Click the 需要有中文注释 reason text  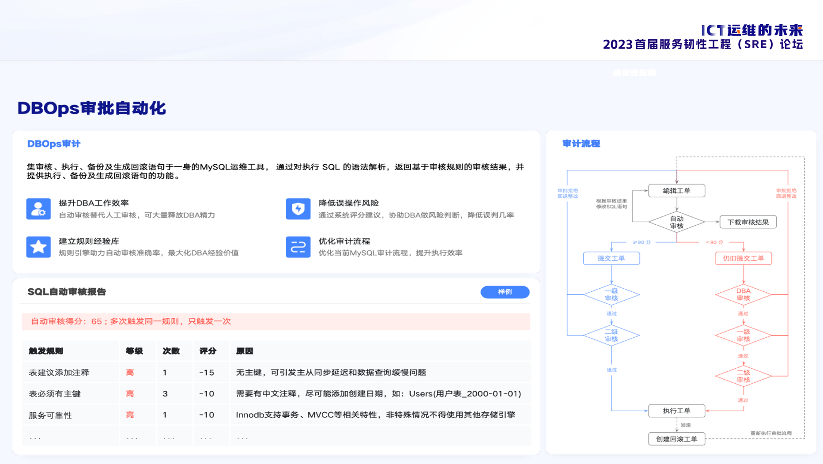[x=378, y=394]
